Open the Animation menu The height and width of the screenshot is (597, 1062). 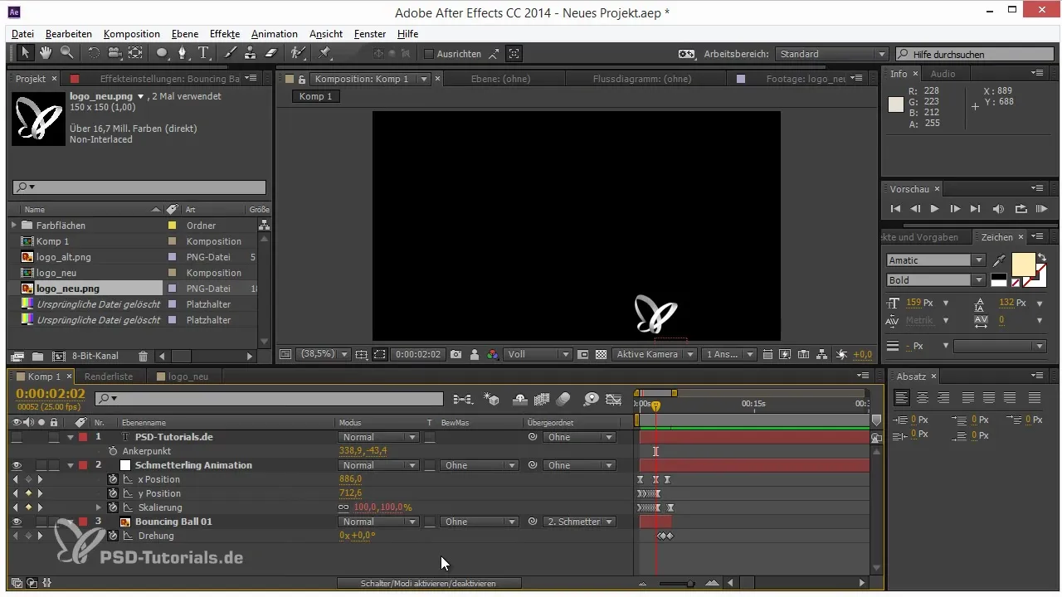(x=275, y=34)
